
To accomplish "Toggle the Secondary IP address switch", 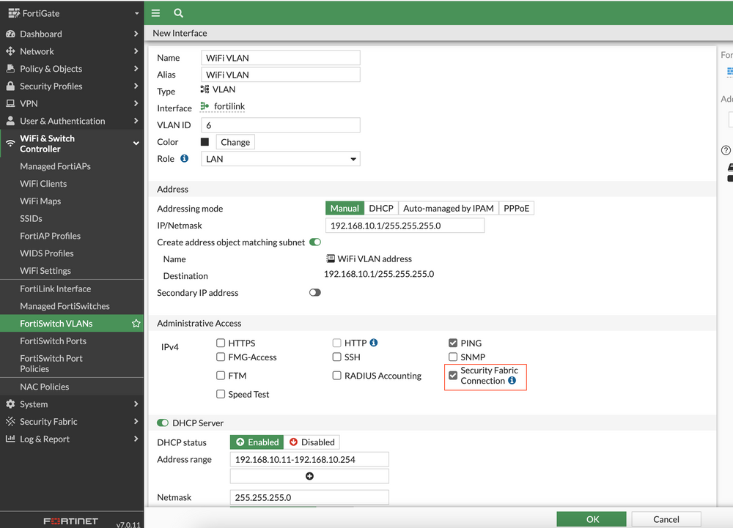I will [315, 292].
